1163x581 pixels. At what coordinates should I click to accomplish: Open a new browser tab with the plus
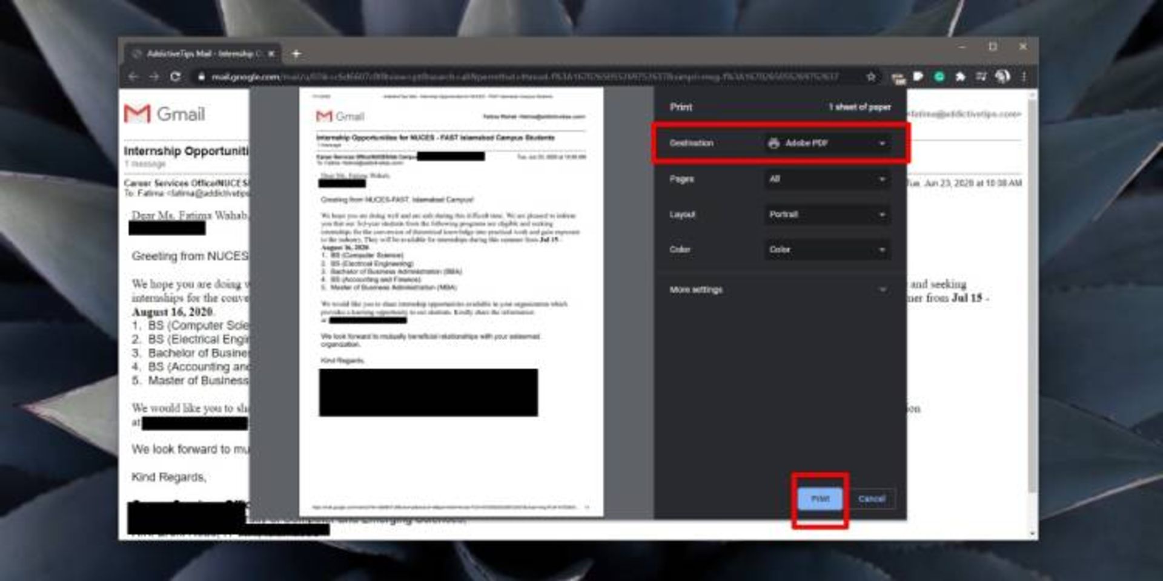pyautogui.click(x=296, y=53)
